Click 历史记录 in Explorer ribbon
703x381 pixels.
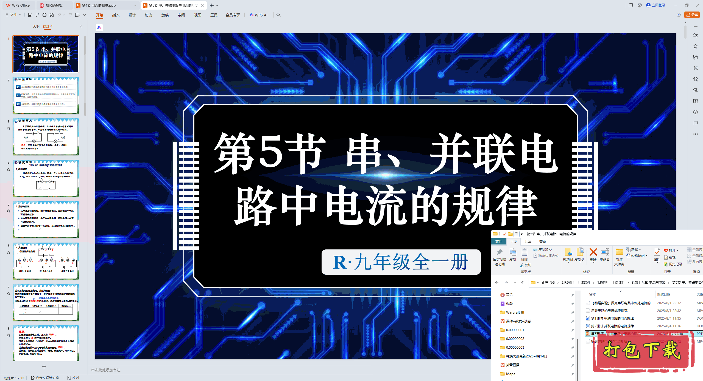(x=673, y=264)
